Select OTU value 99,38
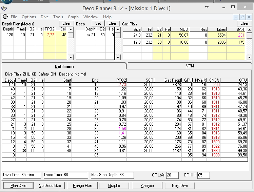The height and width of the screenshot is (192, 254). click(234, 151)
